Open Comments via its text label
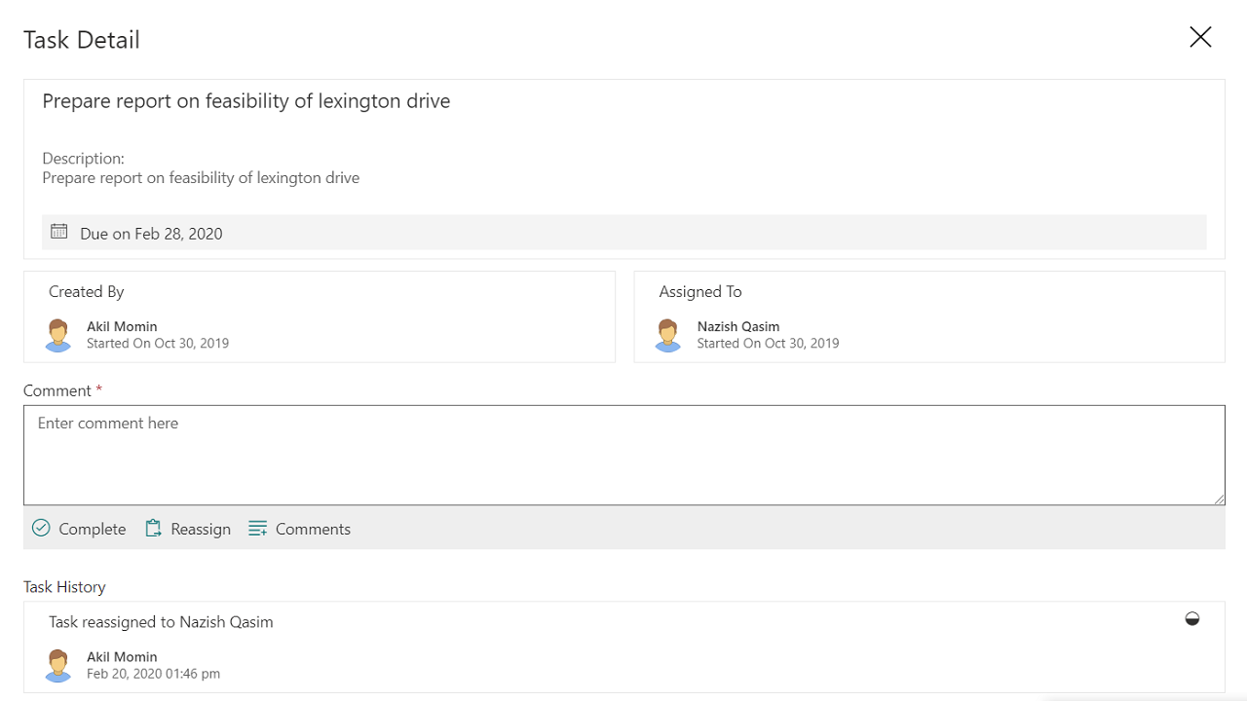1247x701 pixels. pos(313,529)
